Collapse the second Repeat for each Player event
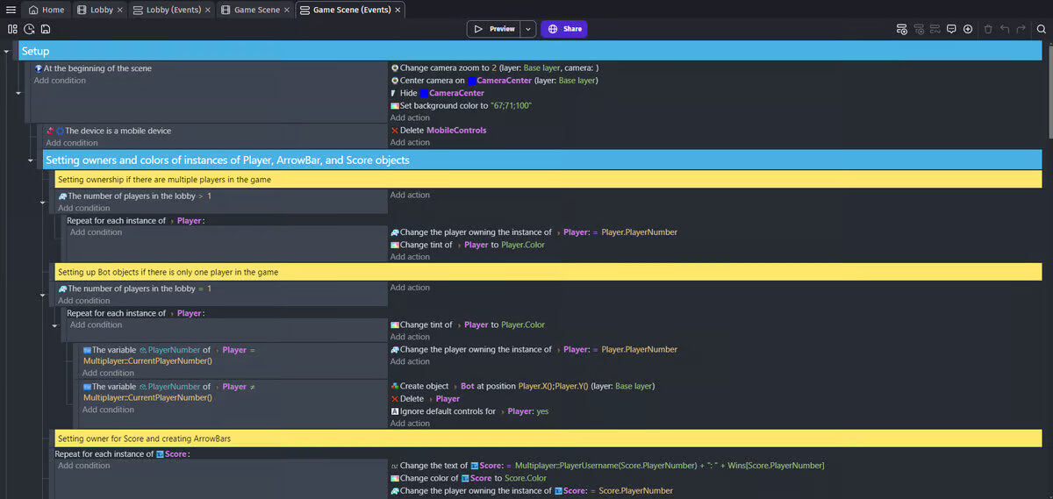The width and height of the screenshot is (1053, 499). tap(54, 325)
